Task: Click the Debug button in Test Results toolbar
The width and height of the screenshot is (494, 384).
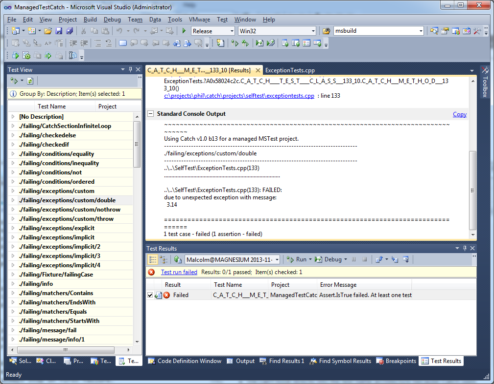Action: click(329, 259)
